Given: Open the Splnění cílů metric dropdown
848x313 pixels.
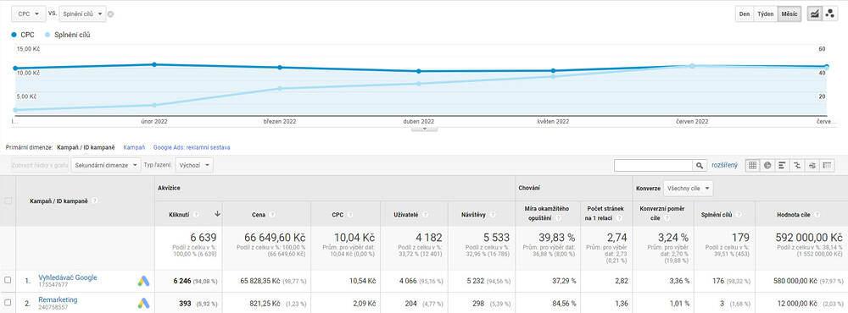Looking at the screenshot, I should pos(82,14).
